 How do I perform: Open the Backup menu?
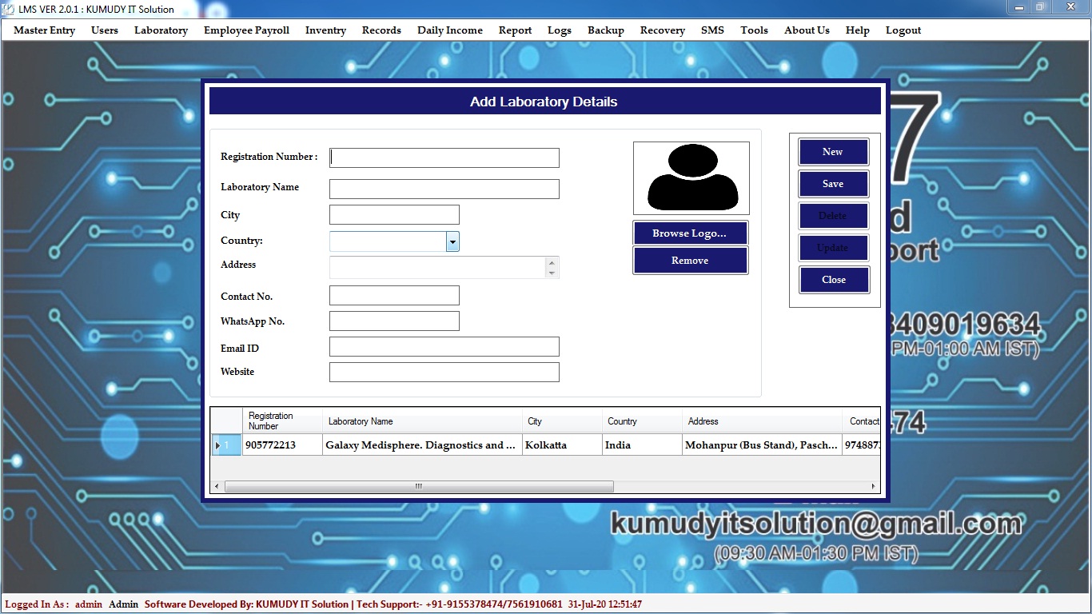[x=605, y=30]
